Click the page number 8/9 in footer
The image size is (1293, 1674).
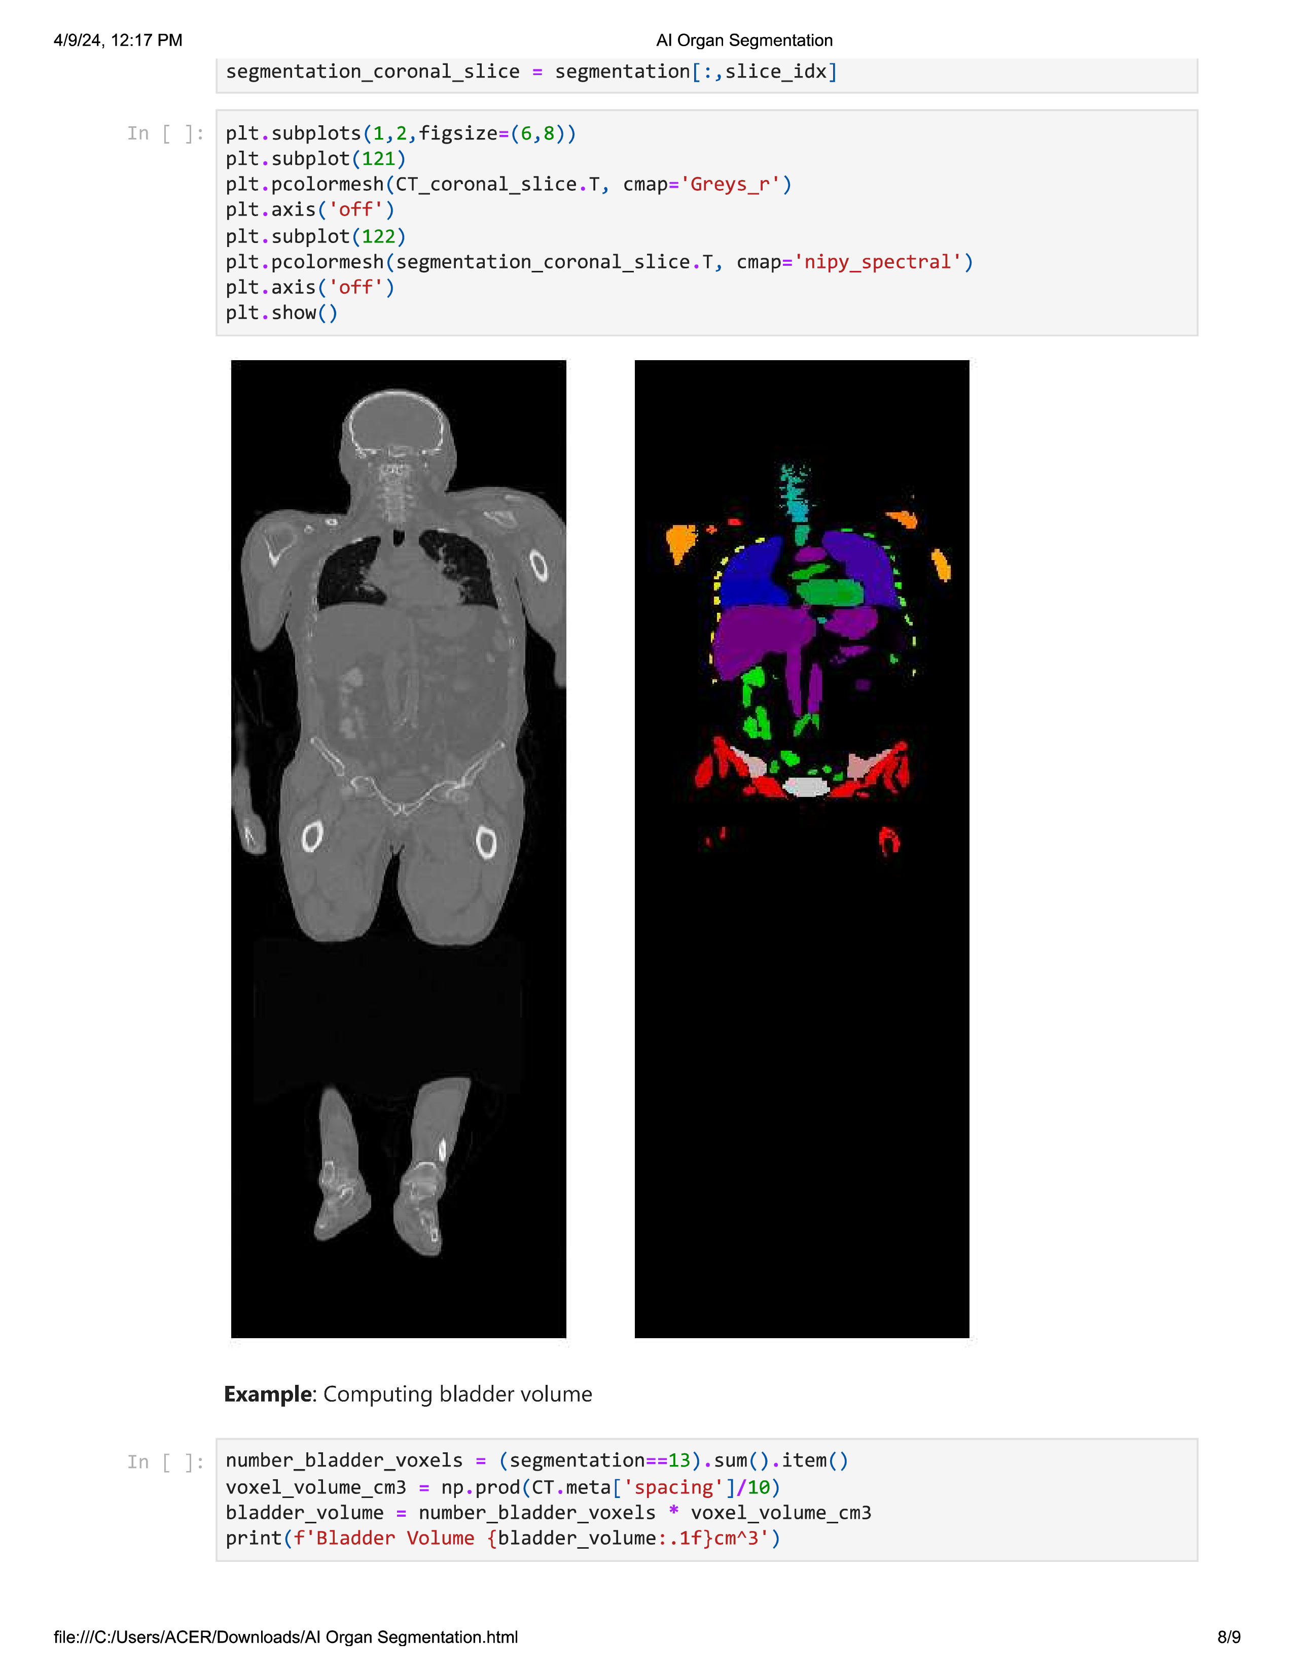[1229, 1637]
